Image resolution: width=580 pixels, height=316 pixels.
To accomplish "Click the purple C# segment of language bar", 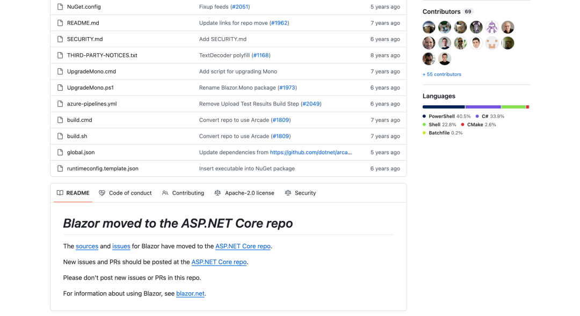I will [483, 107].
